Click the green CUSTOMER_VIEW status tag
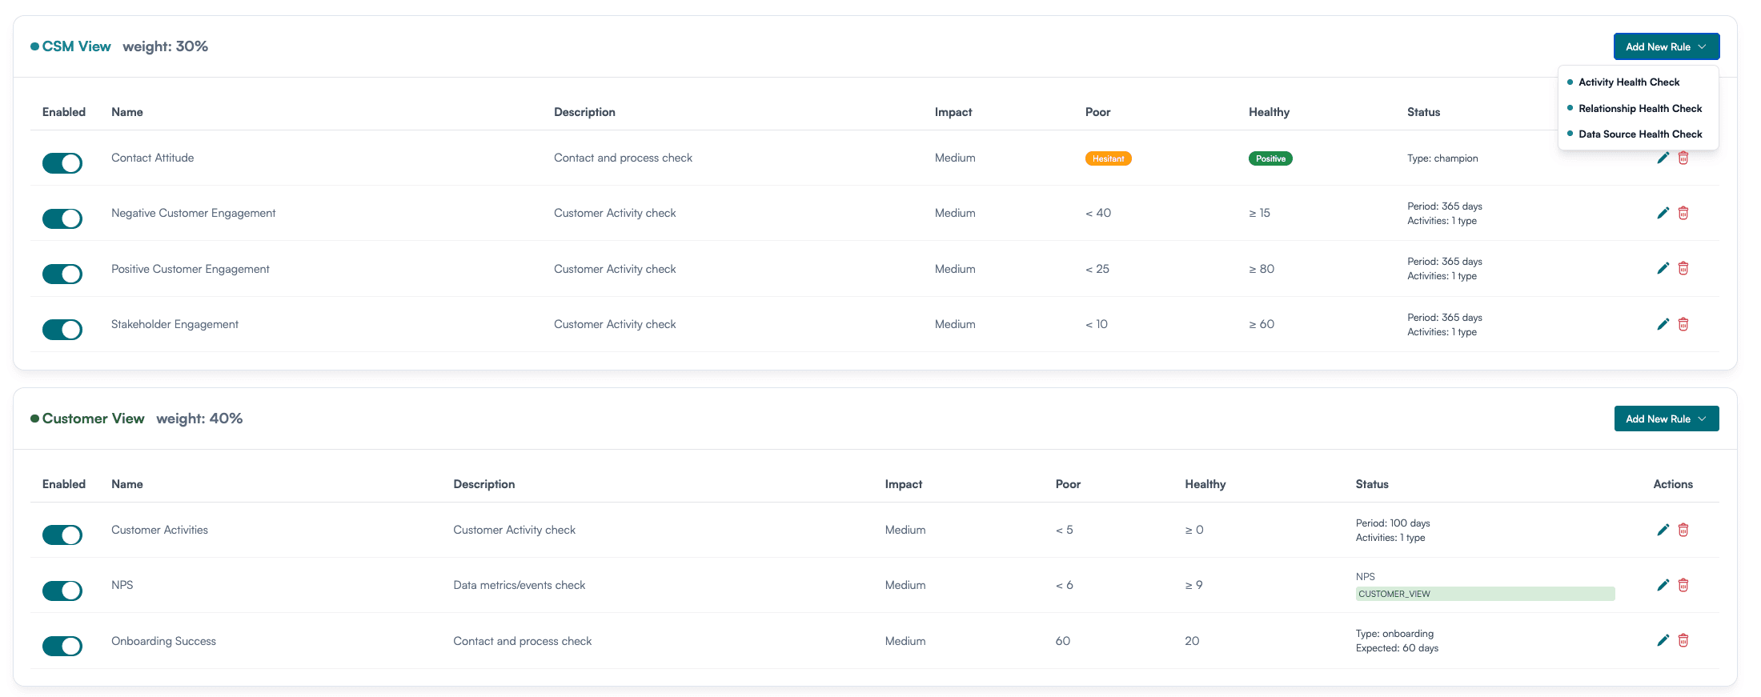Image resolution: width=1761 pixels, height=697 pixels. [x=1485, y=594]
